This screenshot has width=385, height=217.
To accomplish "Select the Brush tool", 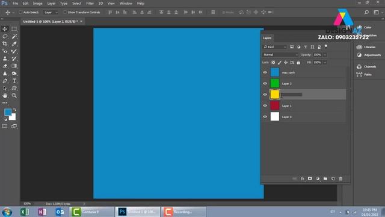I will [14, 51].
